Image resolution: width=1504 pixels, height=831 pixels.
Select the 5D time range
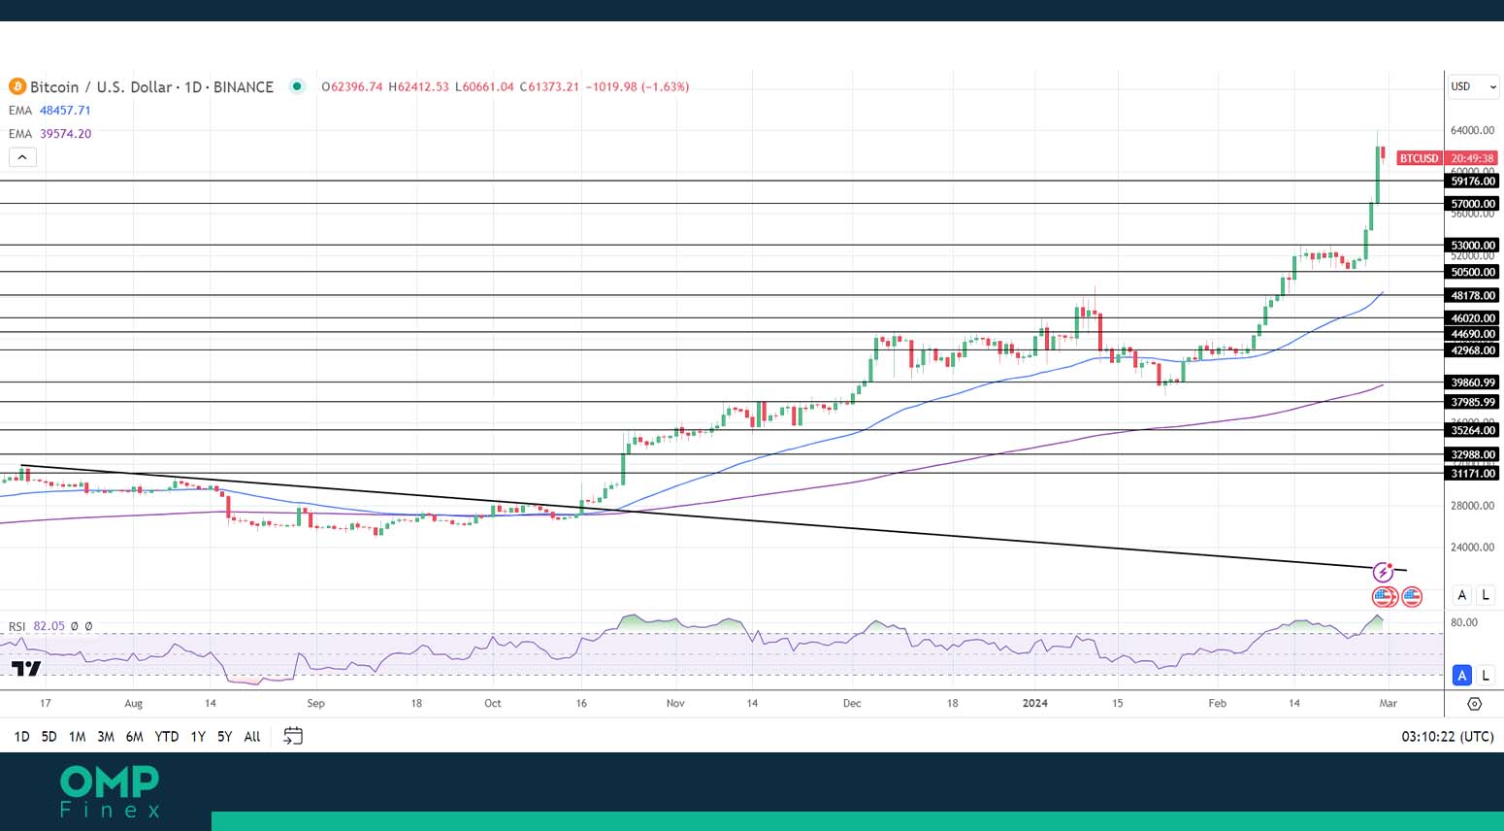point(49,737)
